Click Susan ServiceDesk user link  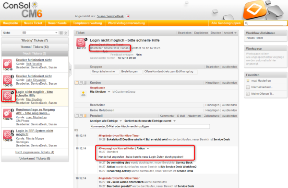(110, 16)
